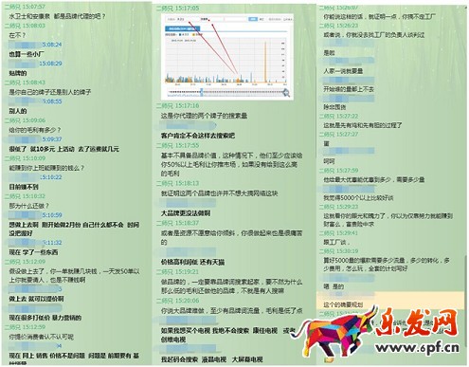Image resolution: width=469 pixels, height=367 pixels.
Task: Click the yellow highlighted message in right chat
Action: click(x=390, y=301)
